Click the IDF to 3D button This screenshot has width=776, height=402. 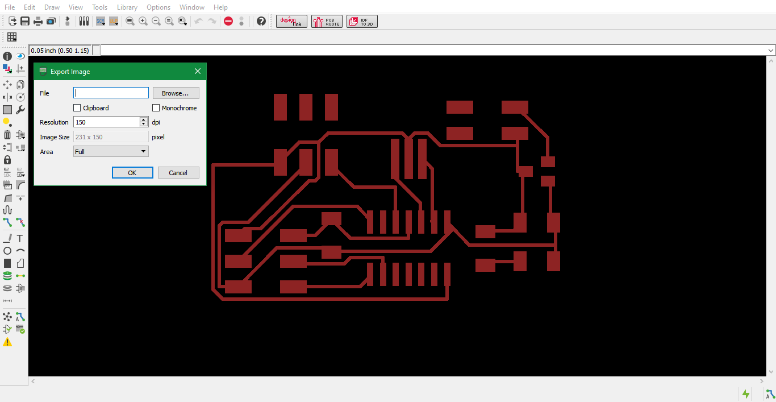click(362, 22)
